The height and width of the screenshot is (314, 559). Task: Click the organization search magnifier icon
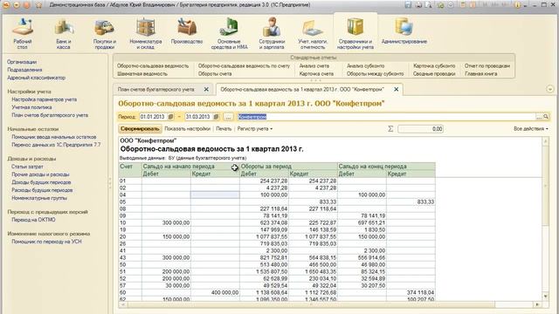point(545,117)
